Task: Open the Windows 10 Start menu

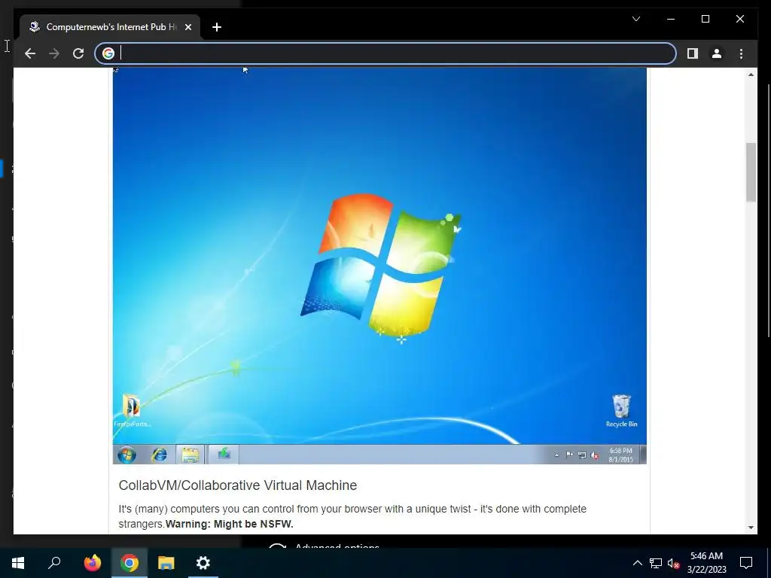Action: (x=18, y=563)
